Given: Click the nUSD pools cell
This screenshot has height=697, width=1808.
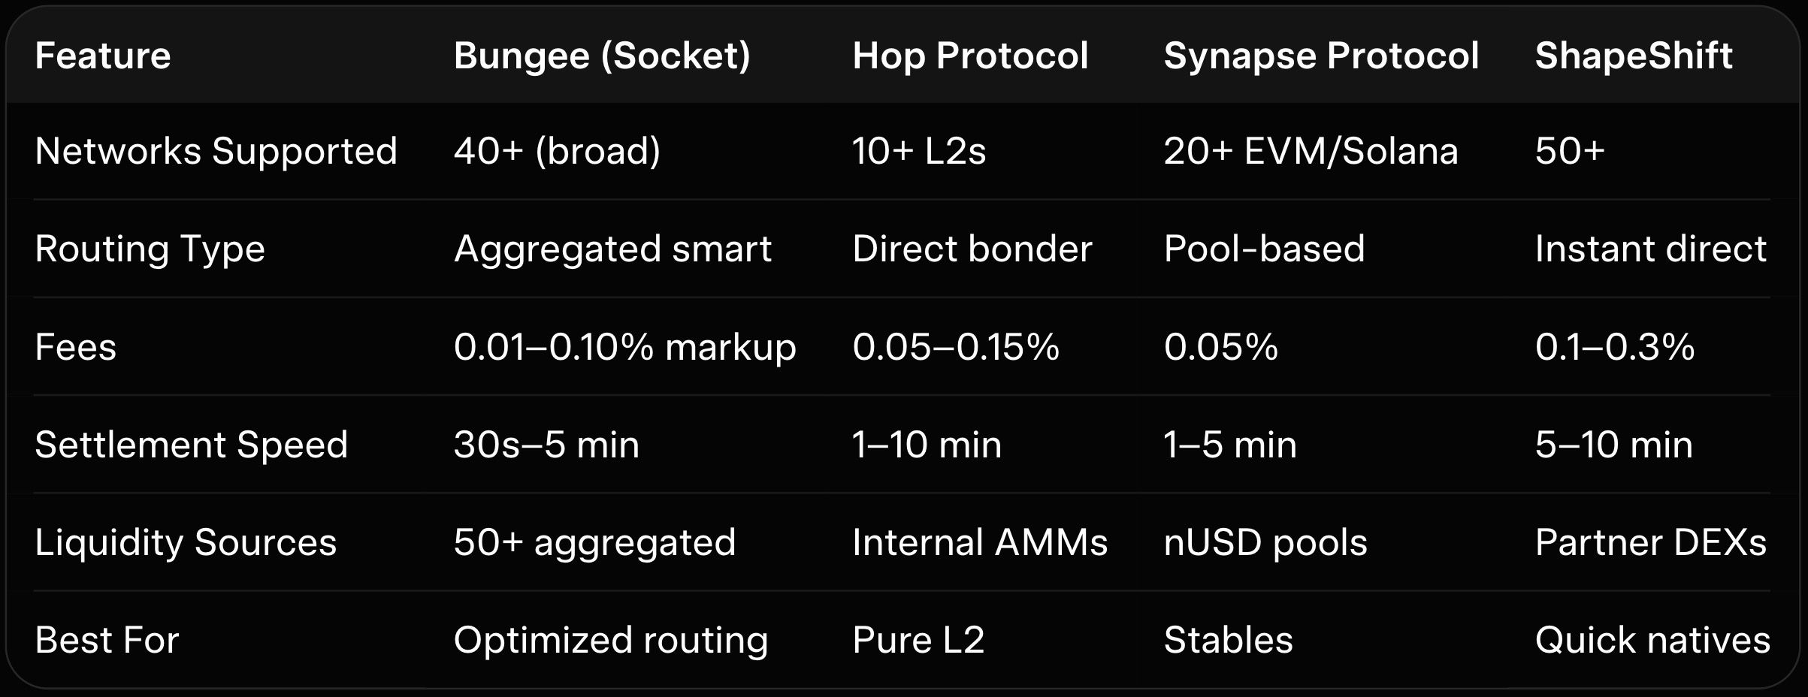Looking at the screenshot, I should tap(1265, 542).
